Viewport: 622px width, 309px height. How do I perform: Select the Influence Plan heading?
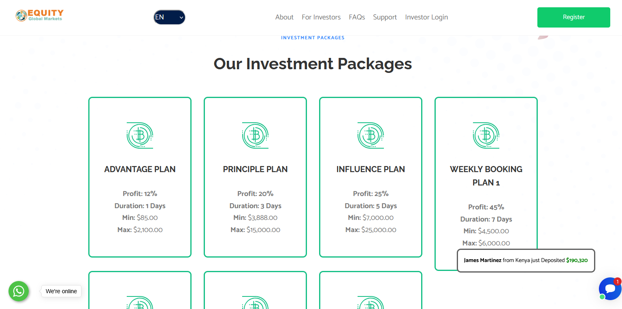(371, 169)
